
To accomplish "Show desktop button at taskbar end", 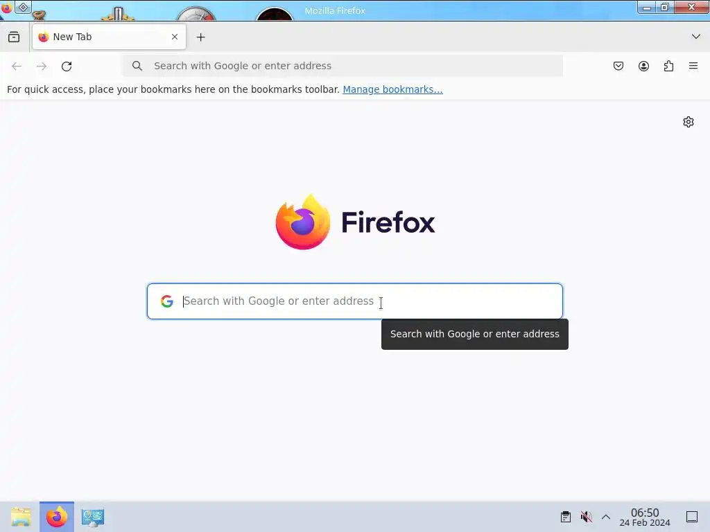I will pos(692,517).
